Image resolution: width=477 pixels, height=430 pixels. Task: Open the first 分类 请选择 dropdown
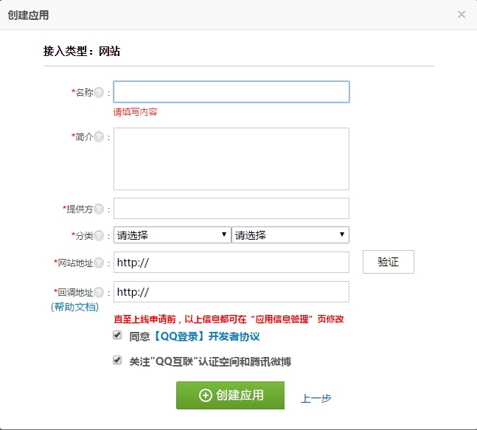172,235
